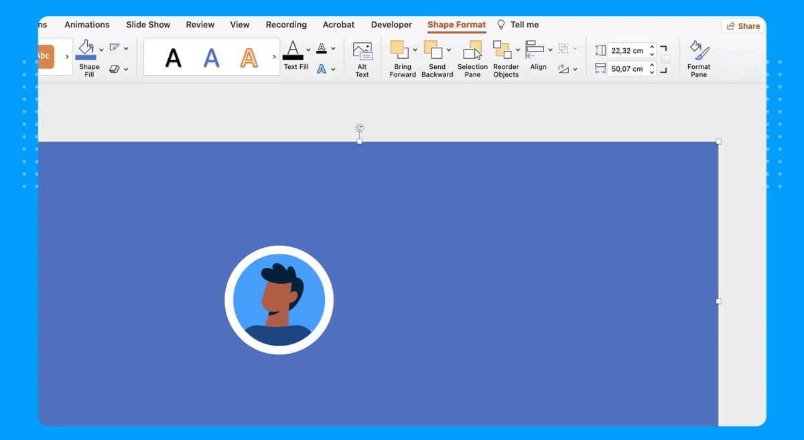Viewport: 804px width, 440px height.
Task: Open Alt Text pane
Action: pos(362,60)
